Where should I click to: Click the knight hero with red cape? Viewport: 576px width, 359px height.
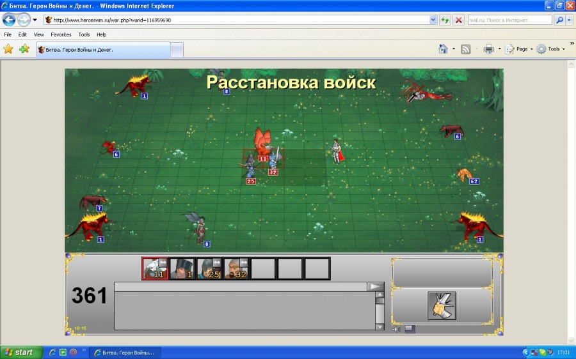[337, 151]
